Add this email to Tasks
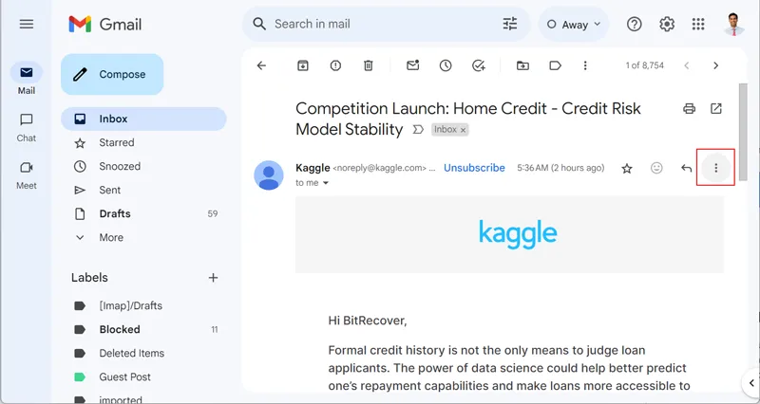The image size is (760, 404). coord(479,65)
